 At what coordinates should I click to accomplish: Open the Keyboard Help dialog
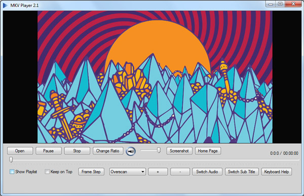(277, 172)
